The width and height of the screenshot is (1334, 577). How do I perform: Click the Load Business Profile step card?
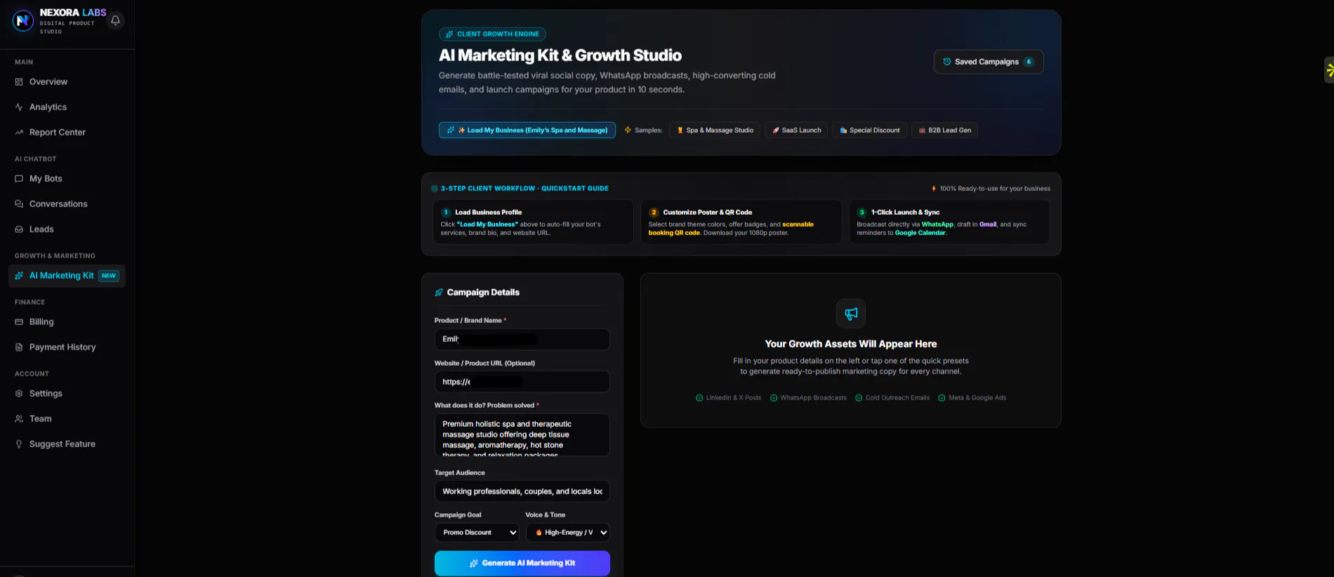pos(533,222)
